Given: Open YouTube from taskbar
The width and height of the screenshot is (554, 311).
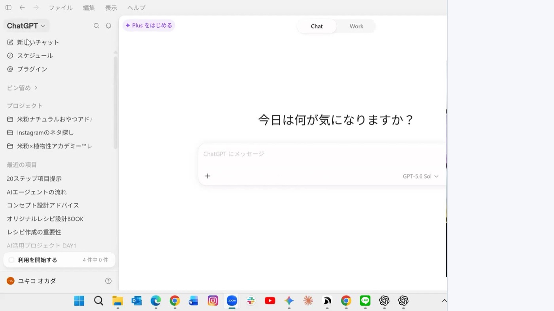Looking at the screenshot, I should tap(270, 301).
